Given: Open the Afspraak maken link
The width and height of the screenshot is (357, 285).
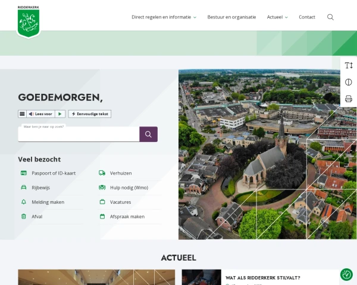Looking at the screenshot, I should pyautogui.click(x=127, y=217).
